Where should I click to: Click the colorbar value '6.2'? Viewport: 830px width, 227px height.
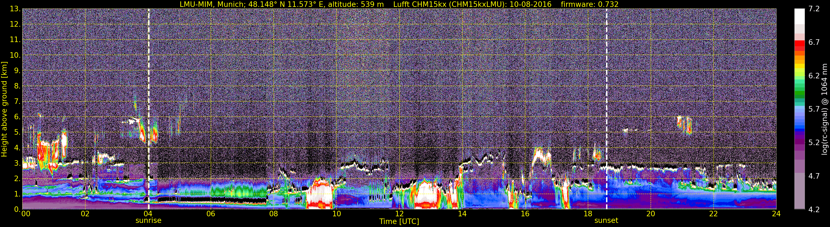point(814,76)
